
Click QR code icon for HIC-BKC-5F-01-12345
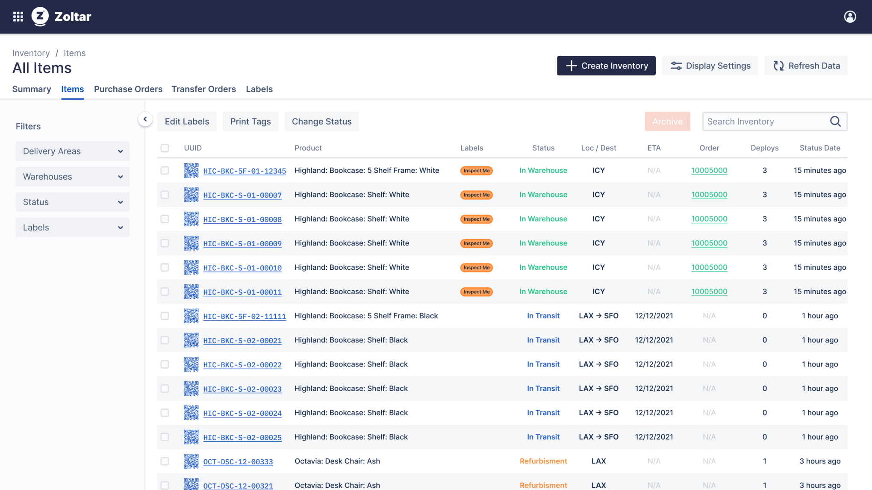pos(191,170)
